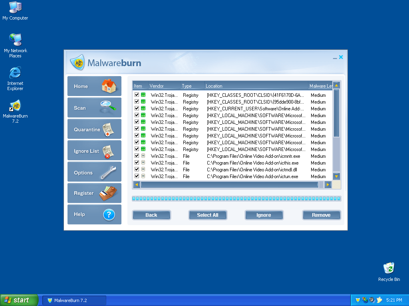Viewport: 409px width, 306px height.
Task: Uncheck the HKEY_CURRENT_USER registry entry checkbox
Action: 137,108
